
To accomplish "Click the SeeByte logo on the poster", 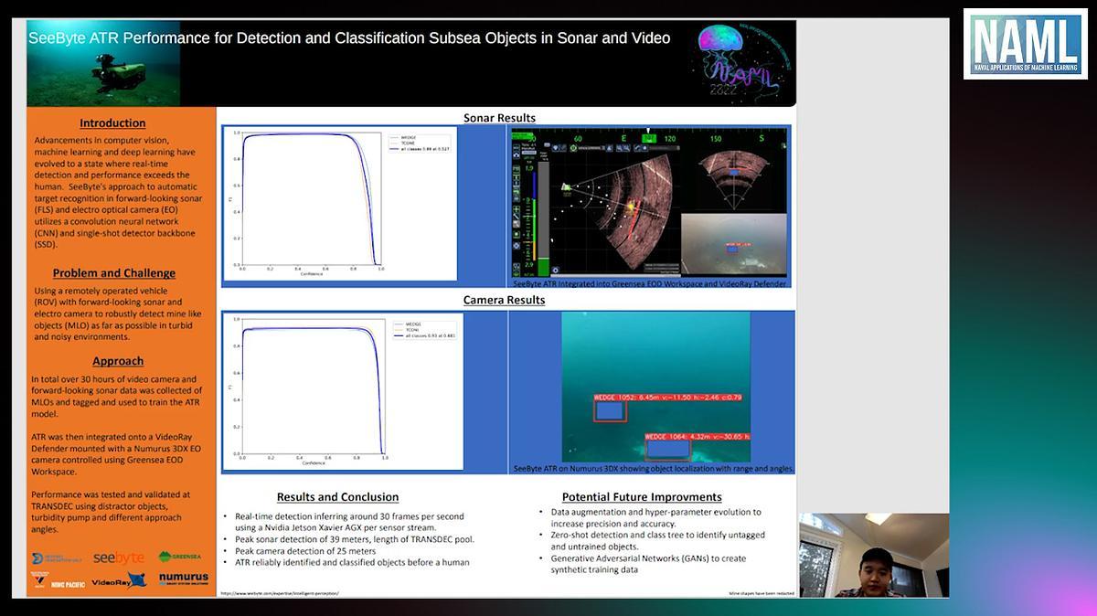I will [x=118, y=557].
